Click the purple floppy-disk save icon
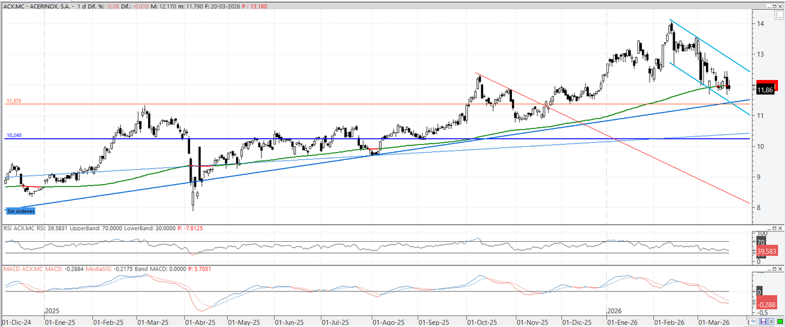 coord(764,322)
